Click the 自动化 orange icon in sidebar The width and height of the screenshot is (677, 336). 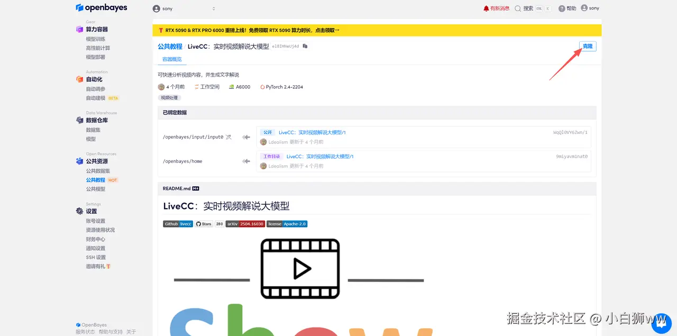[79, 79]
